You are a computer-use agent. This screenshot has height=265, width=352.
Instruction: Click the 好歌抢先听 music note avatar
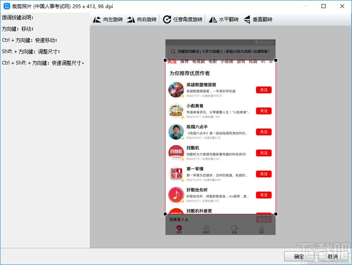[176, 195]
